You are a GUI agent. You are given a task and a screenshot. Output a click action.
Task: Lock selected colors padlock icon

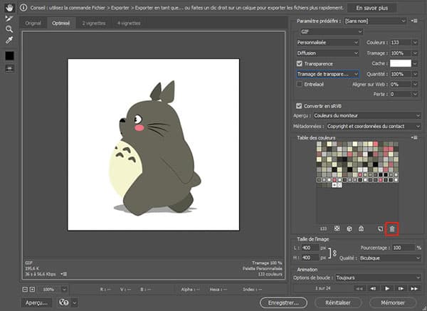coord(361,228)
